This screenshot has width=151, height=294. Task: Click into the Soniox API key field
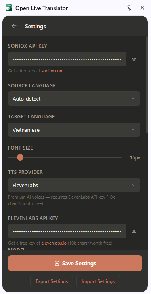[67, 59]
